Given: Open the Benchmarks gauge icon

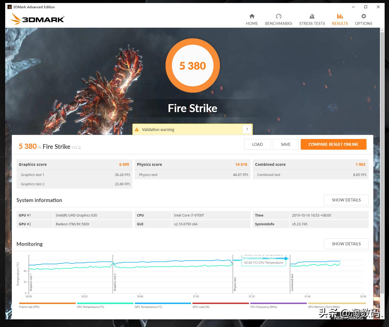Looking at the screenshot, I should click(x=279, y=16).
